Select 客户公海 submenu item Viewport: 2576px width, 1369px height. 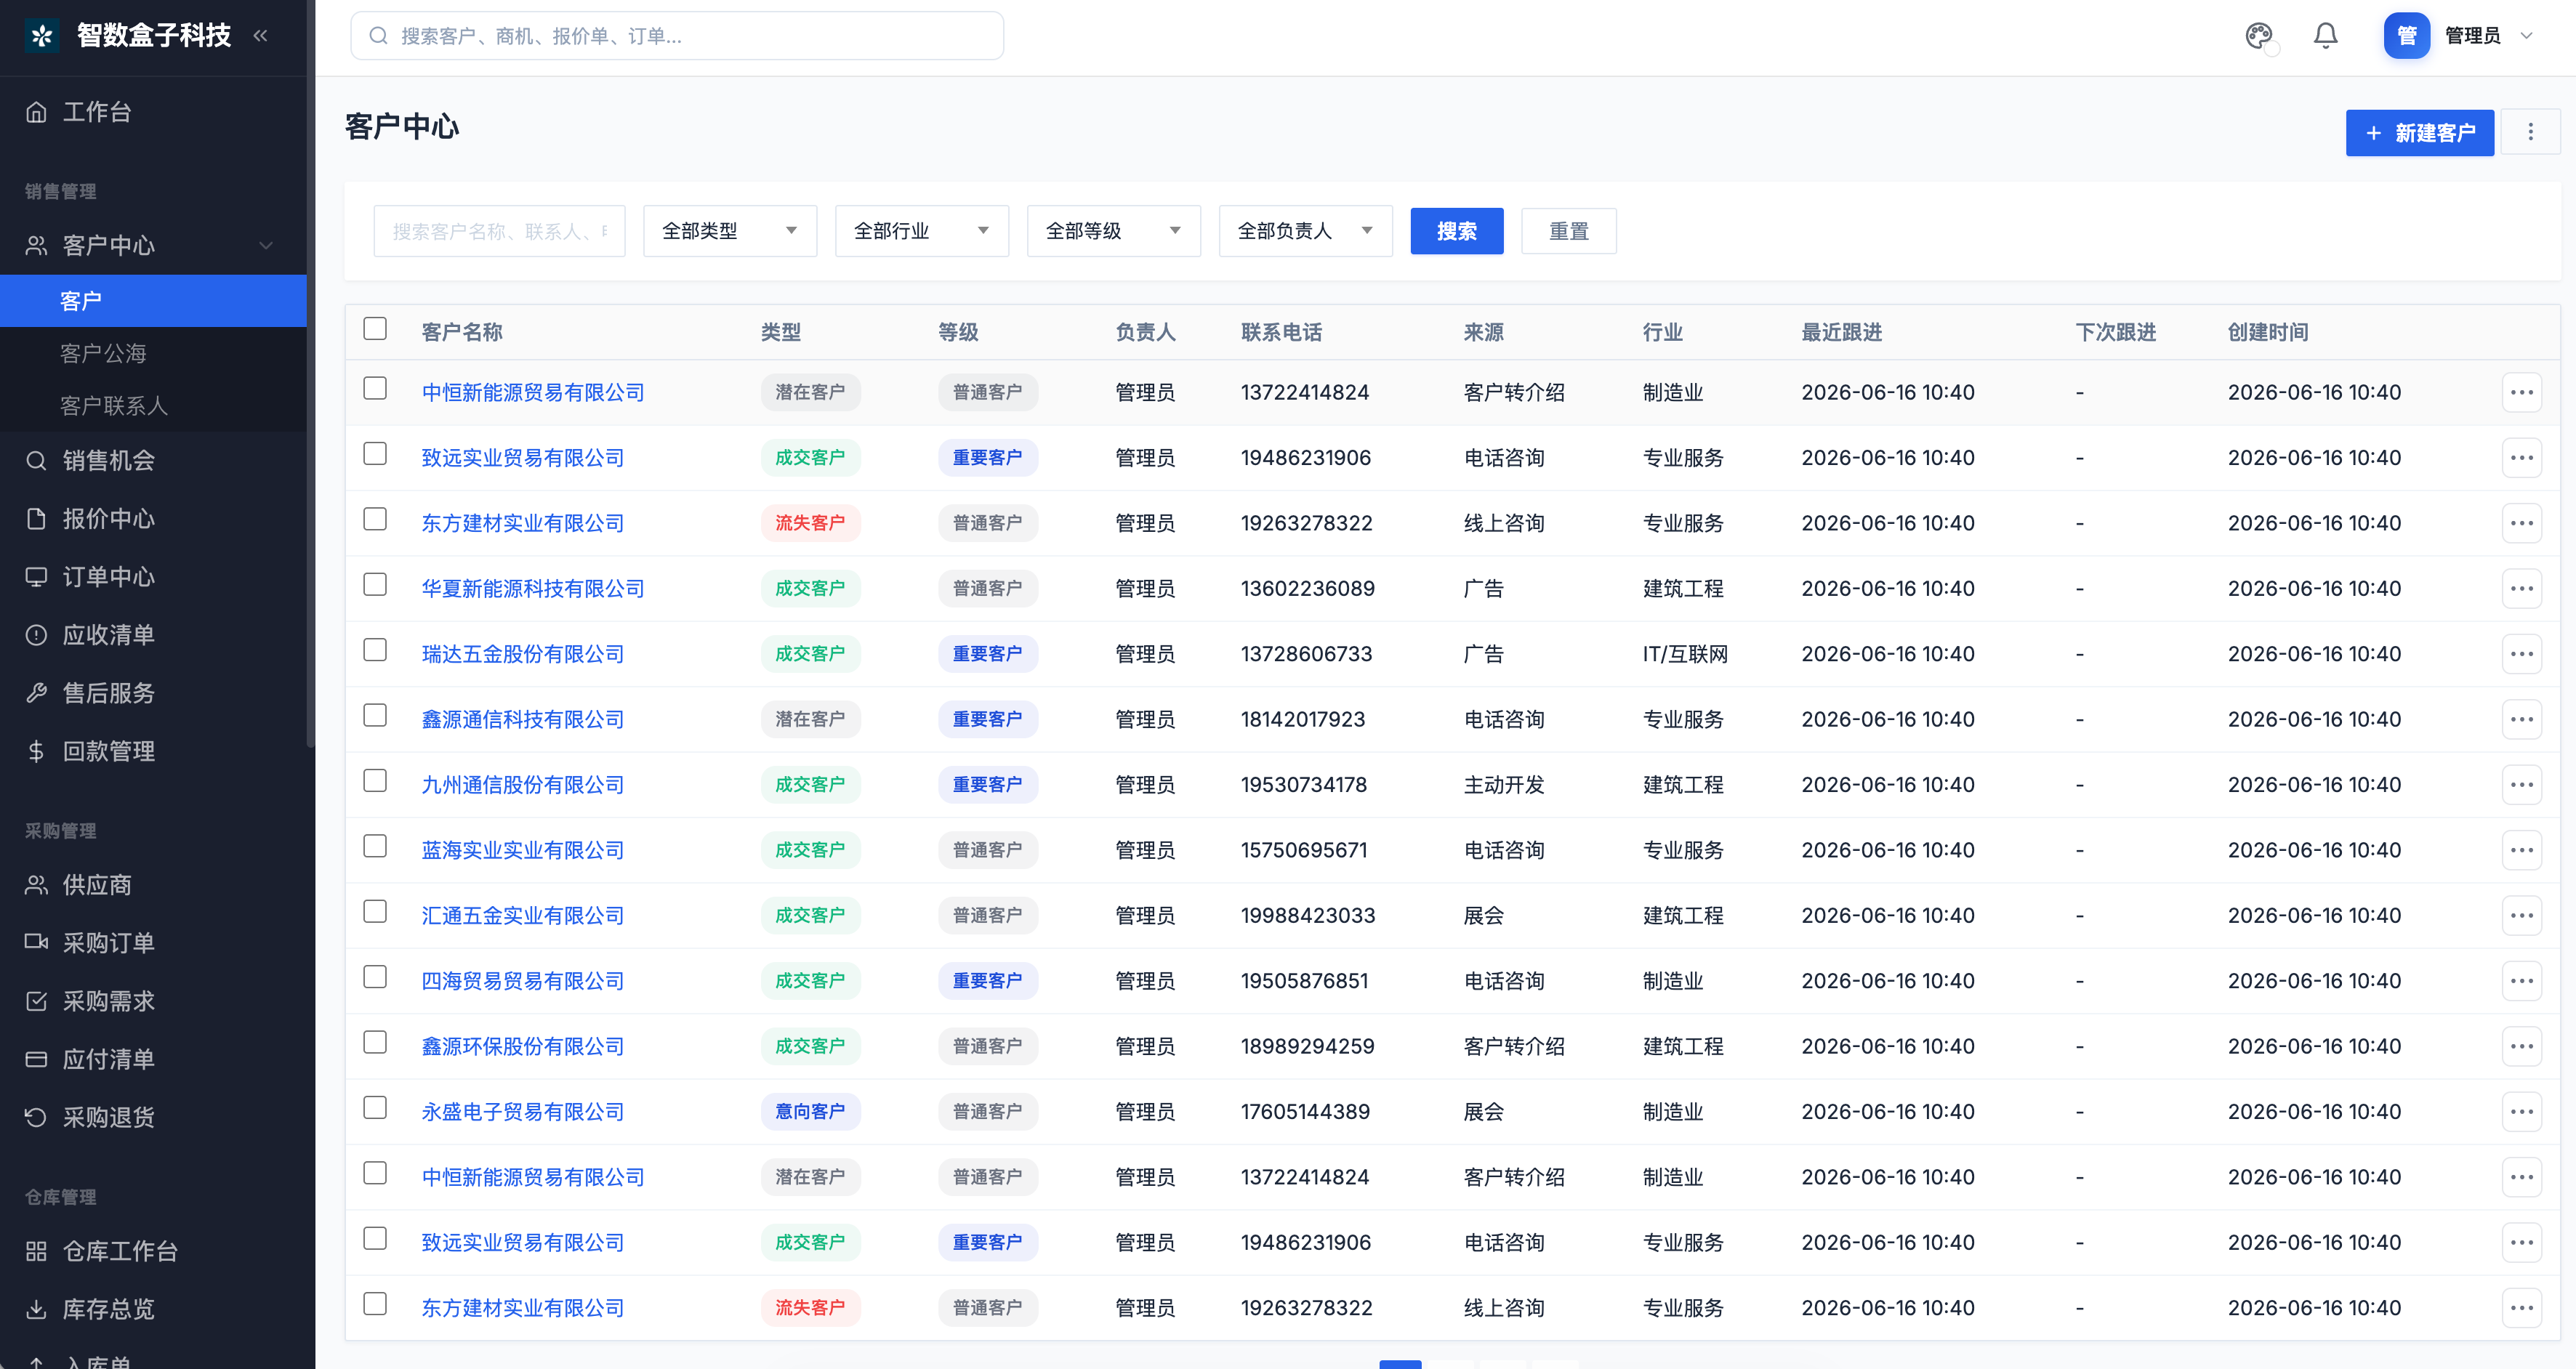pyautogui.click(x=153, y=353)
